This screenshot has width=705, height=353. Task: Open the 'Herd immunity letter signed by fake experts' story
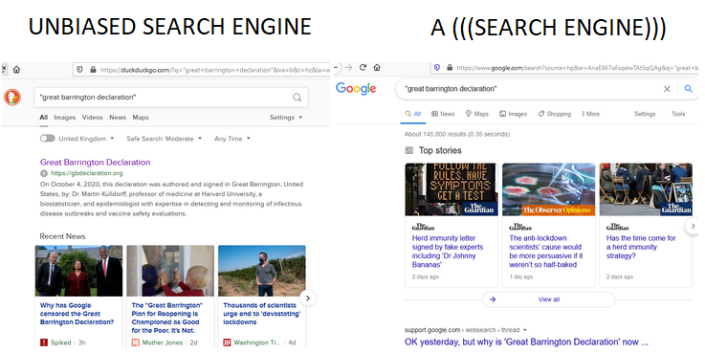pos(448,252)
